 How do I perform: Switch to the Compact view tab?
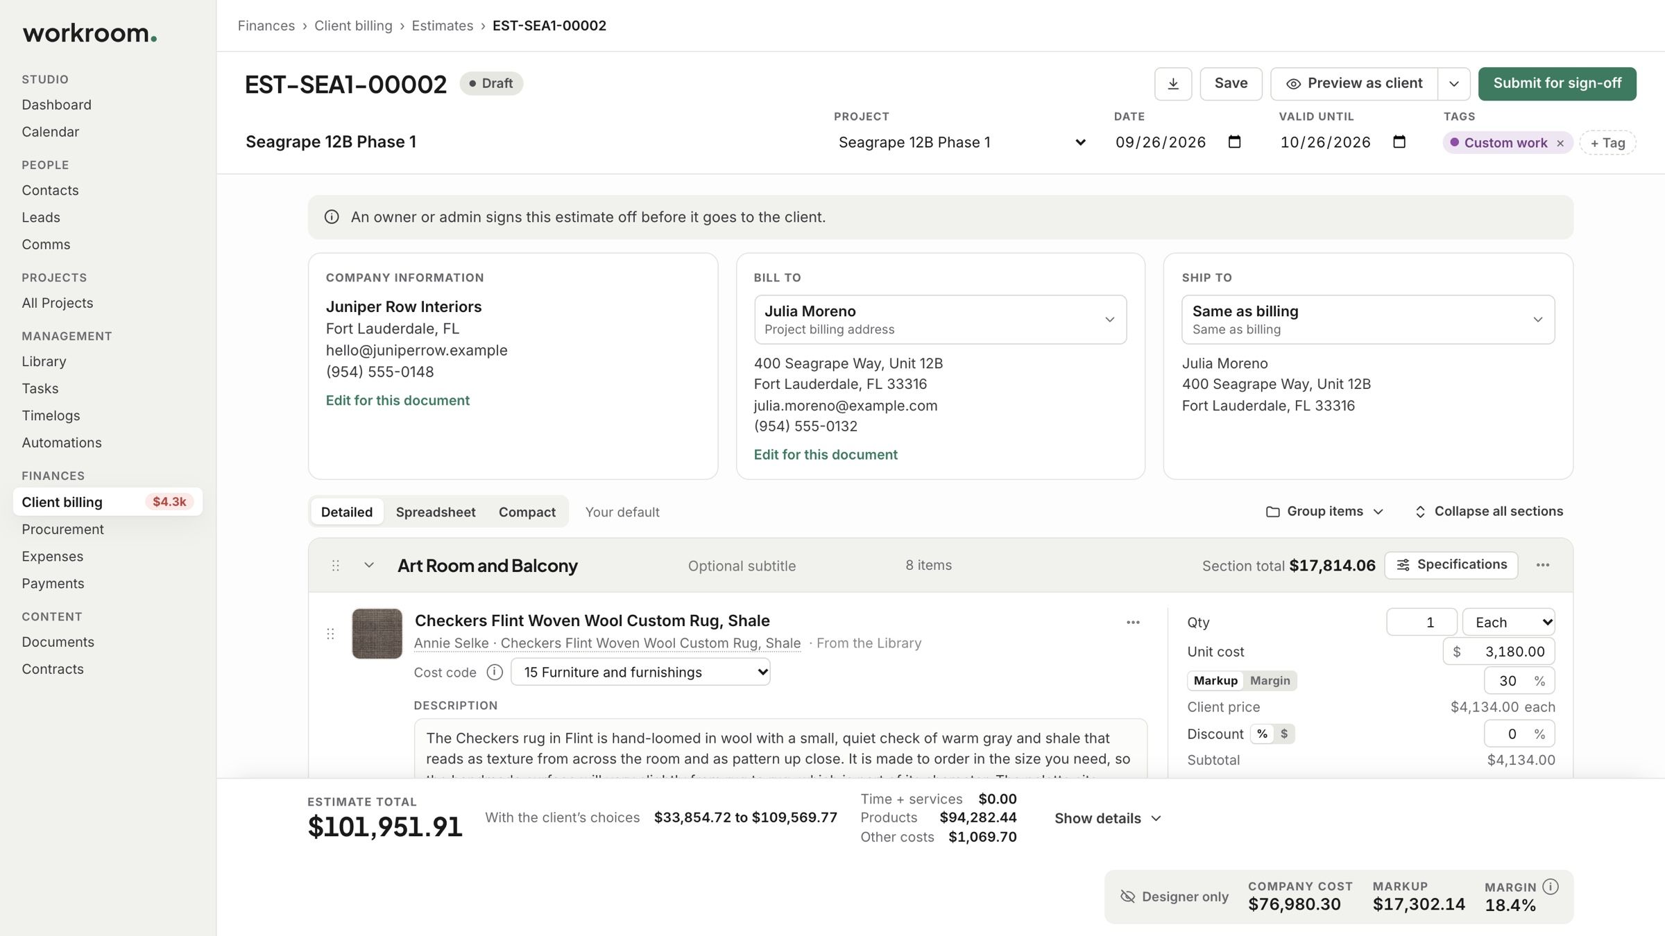pos(527,512)
